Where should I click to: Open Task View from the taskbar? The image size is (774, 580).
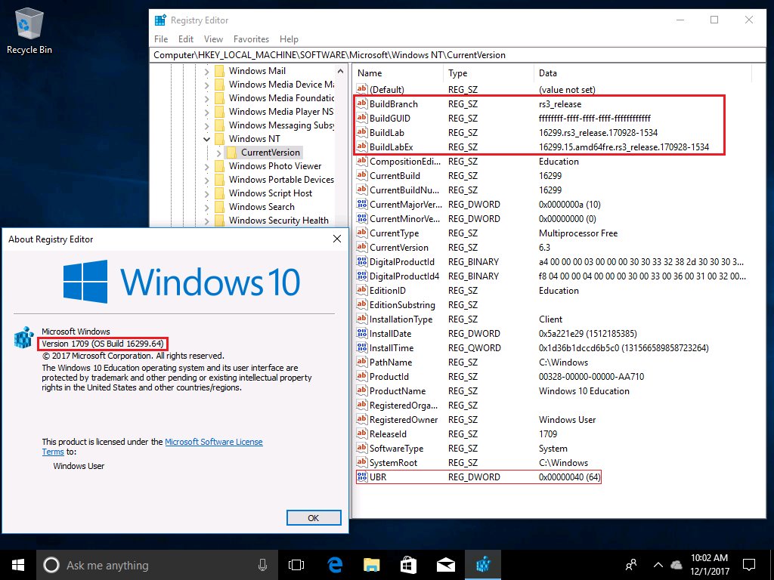click(296, 565)
